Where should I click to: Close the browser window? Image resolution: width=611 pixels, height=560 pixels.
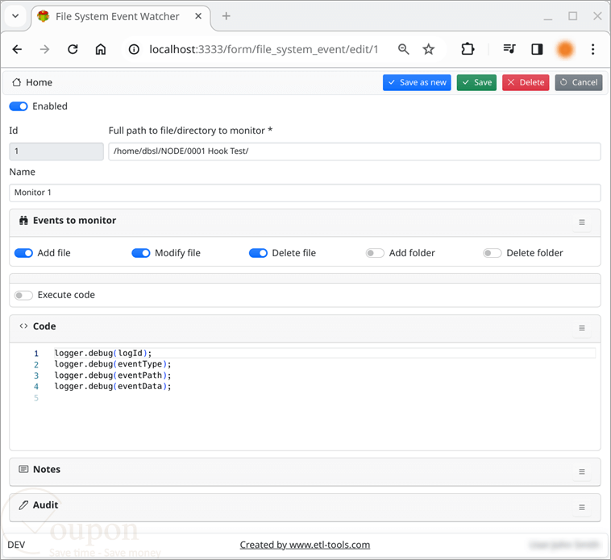[597, 16]
